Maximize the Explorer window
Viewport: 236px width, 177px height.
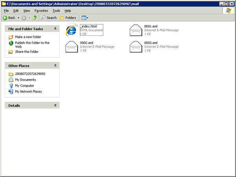227,4
